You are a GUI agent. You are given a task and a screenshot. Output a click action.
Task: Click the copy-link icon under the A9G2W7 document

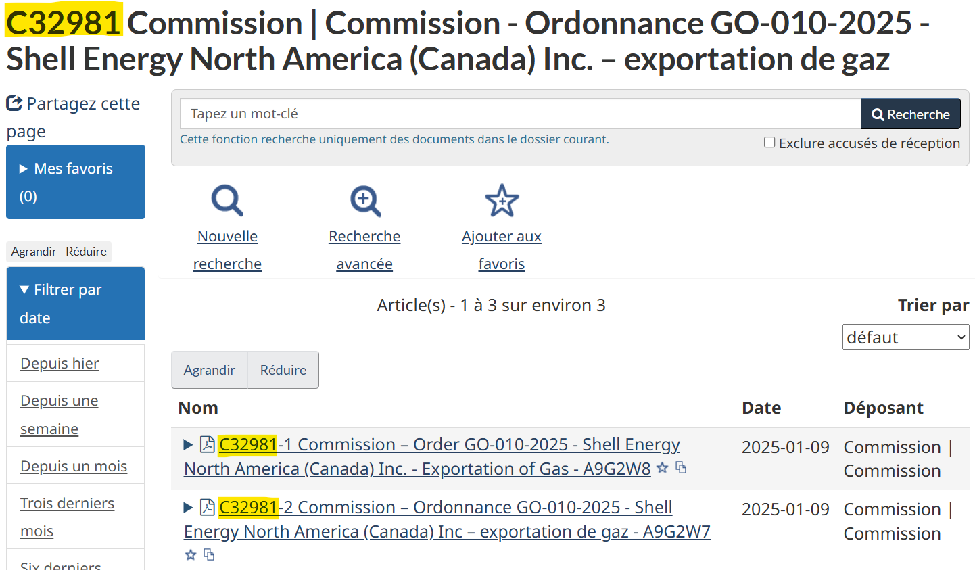pos(209,554)
